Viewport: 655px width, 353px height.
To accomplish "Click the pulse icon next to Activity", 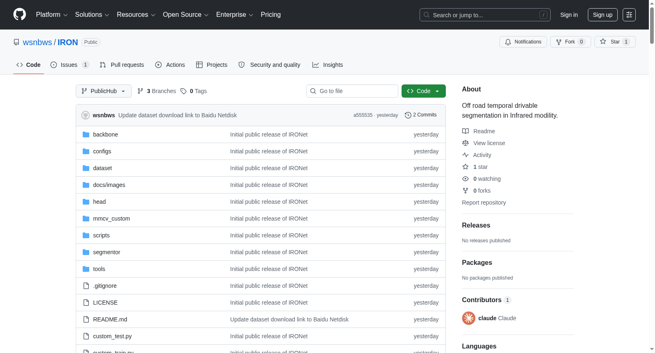I will click(465, 155).
